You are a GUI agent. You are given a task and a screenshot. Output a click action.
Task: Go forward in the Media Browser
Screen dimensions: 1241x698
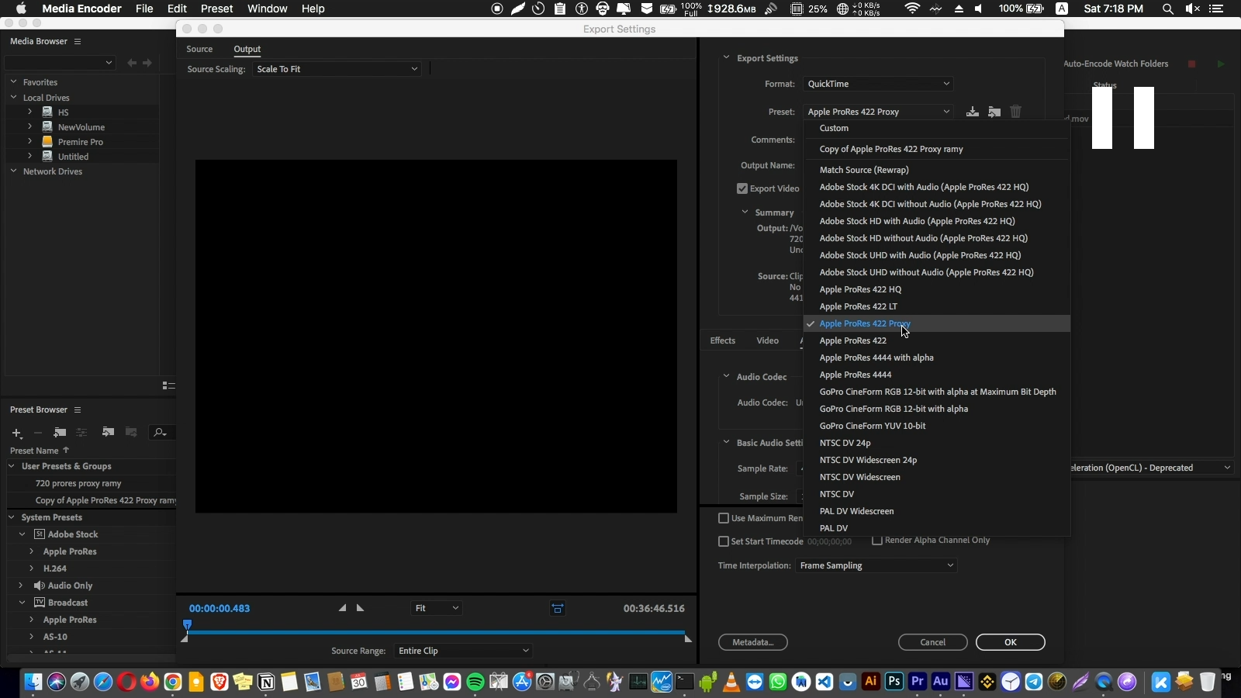(147, 63)
